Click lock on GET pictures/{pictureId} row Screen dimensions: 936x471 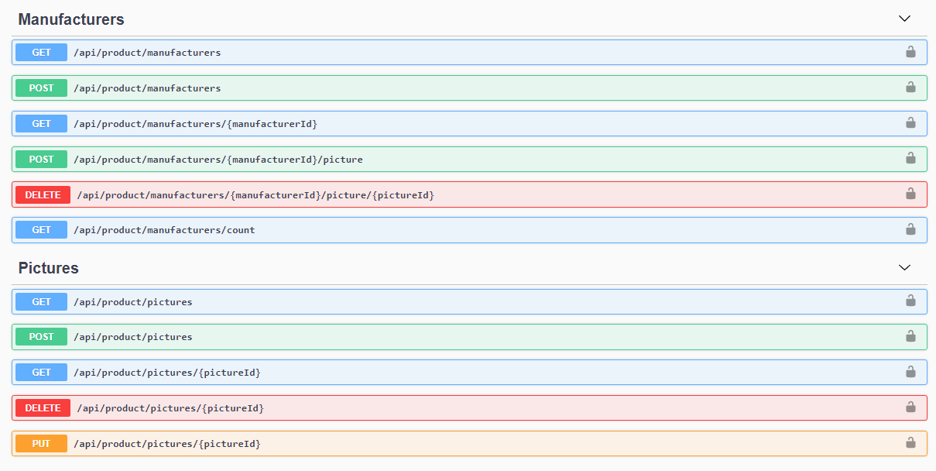coord(910,372)
